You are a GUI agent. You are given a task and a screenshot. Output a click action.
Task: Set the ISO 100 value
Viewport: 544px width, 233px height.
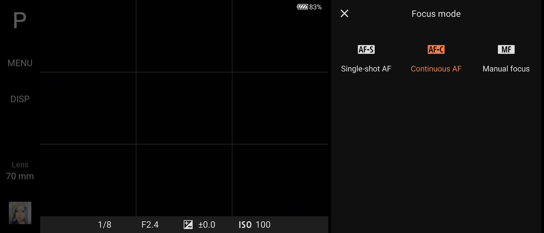(263, 225)
